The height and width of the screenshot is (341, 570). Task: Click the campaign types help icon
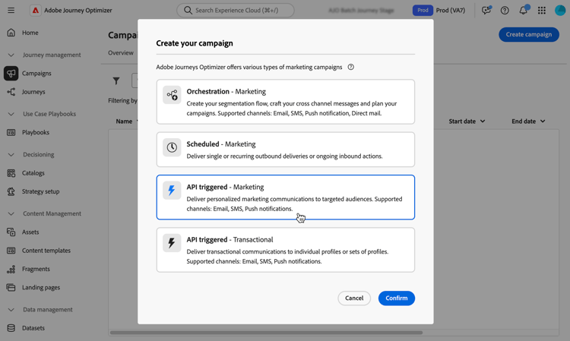[x=351, y=67]
